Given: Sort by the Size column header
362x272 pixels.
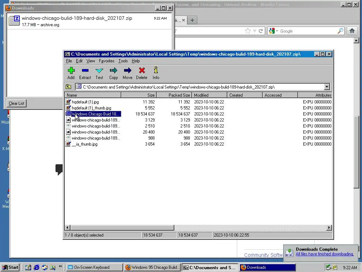Looking at the screenshot, I should point(139,95).
